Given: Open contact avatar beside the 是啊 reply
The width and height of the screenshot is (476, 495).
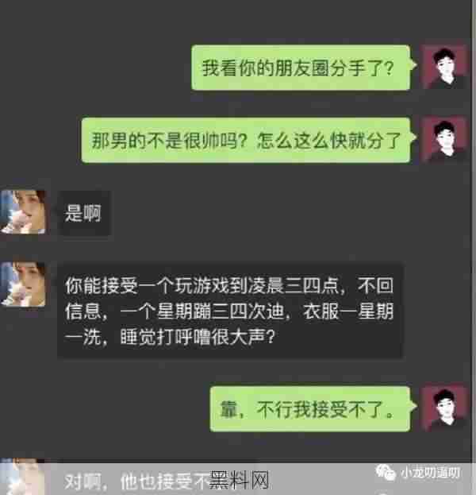Looking at the screenshot, I should [x=23, y=212].
